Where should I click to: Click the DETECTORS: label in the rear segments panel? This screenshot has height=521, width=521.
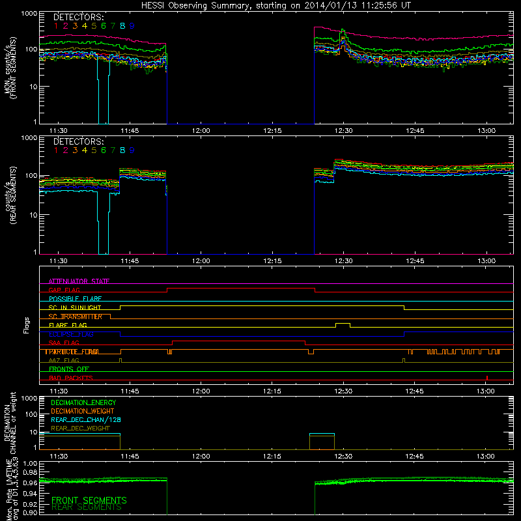[x=78, y=141]
